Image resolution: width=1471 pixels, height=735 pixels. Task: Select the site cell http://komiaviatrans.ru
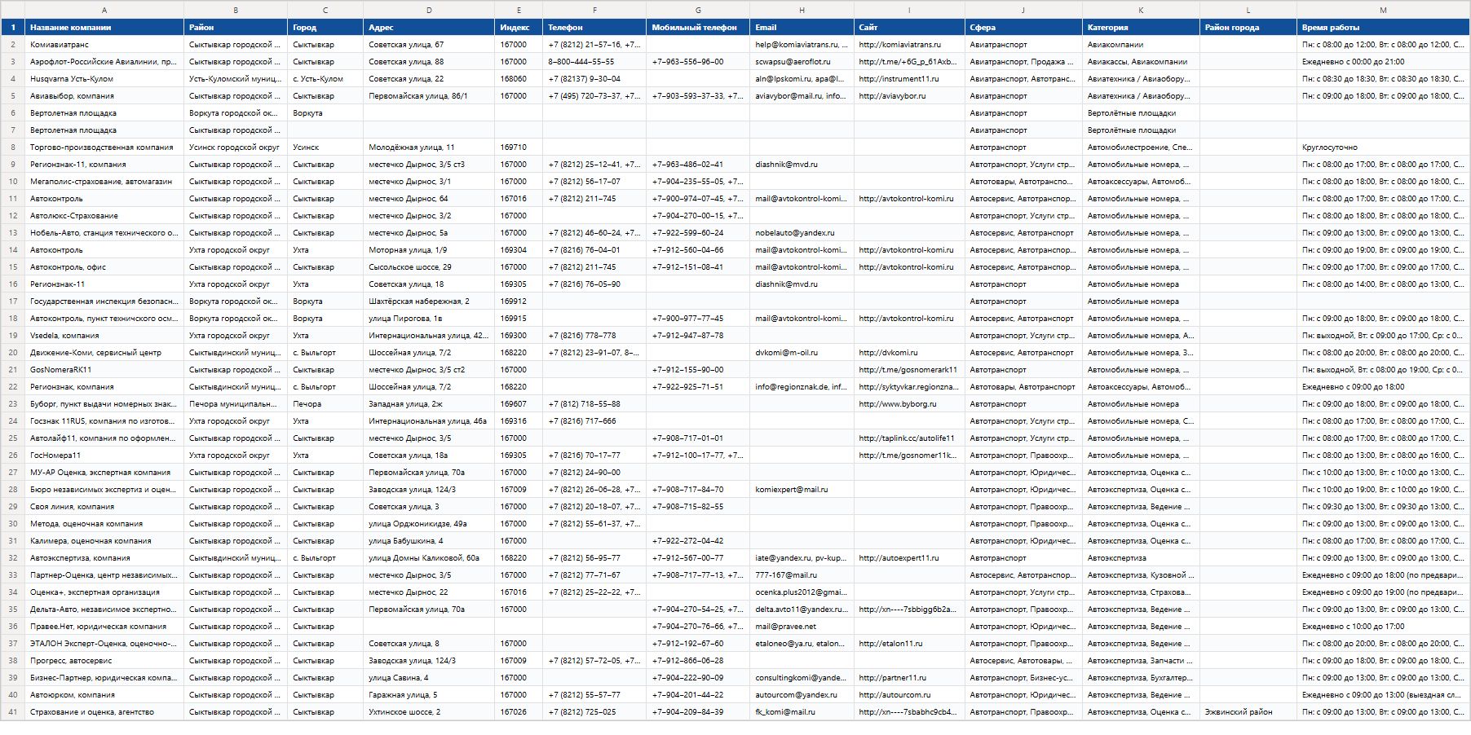point(909,45)
